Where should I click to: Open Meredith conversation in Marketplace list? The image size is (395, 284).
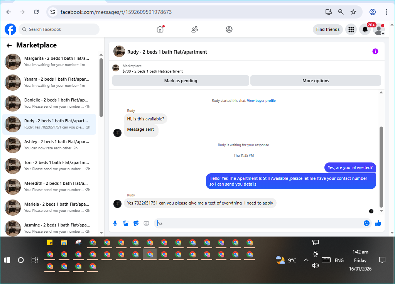tap(49, 187)
